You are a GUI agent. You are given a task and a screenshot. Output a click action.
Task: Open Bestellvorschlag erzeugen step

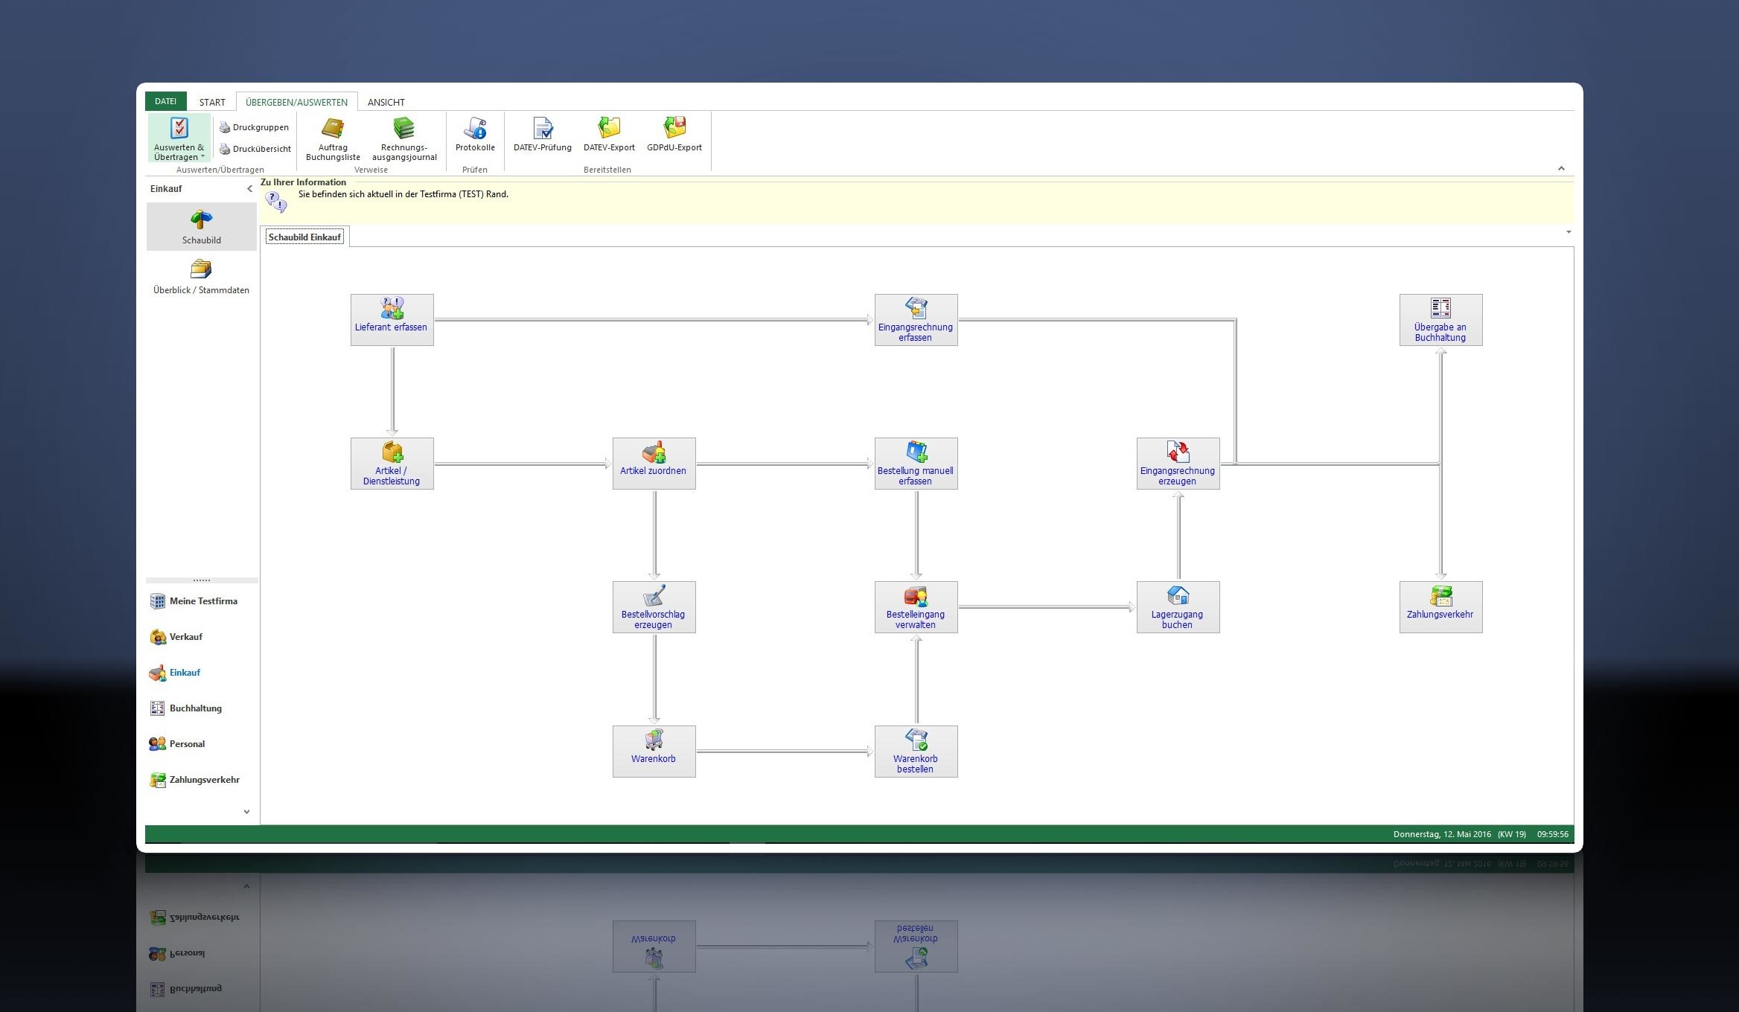[653, 607]
